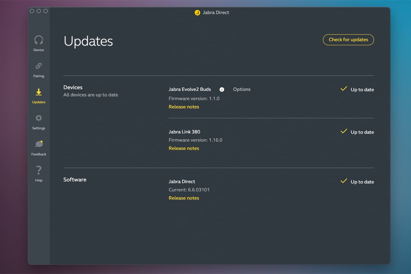Click the Jabra Link 380 checkmark
The height and width of the screenshot is (274, 411).
click(344, 132)
